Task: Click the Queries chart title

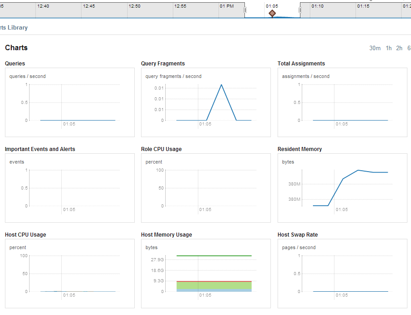Action: point(15,64)
